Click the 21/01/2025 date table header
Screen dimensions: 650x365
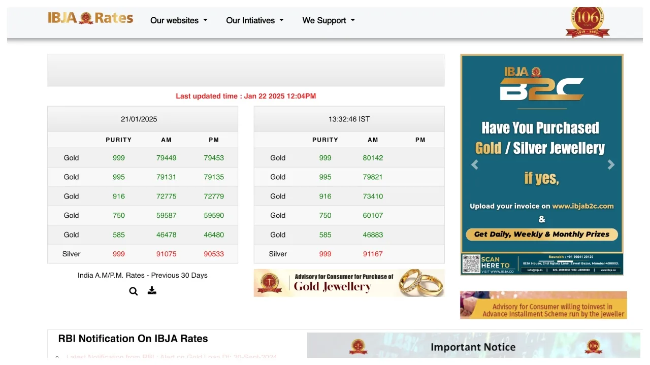139,119
